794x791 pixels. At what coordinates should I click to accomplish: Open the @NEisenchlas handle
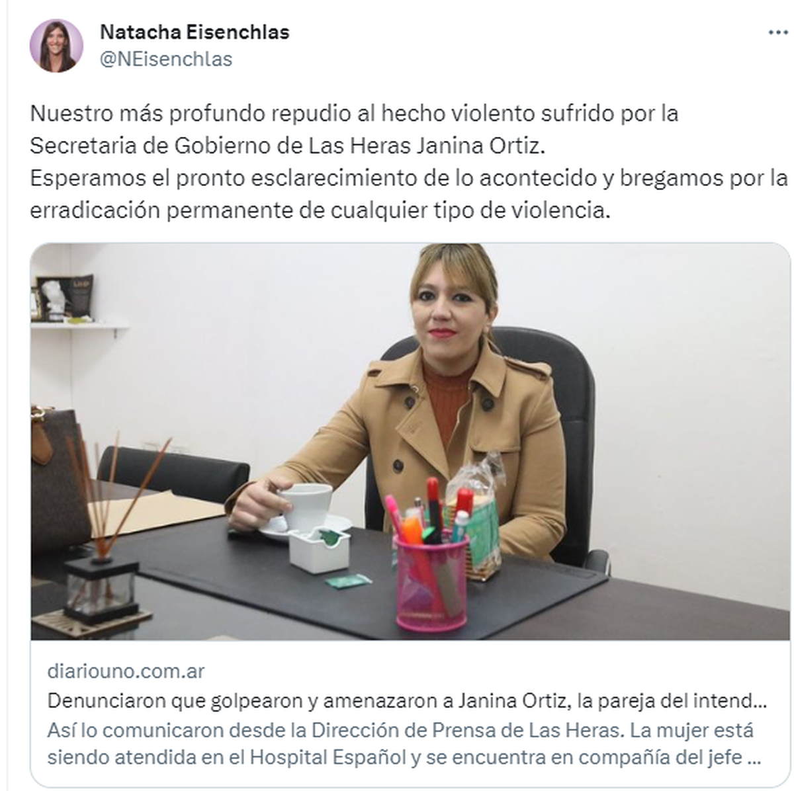click(x=166, y=59)
